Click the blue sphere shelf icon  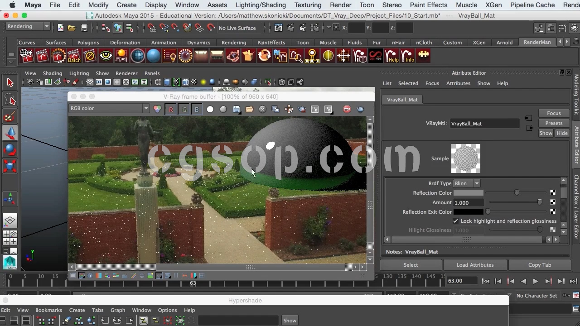[x=154, y=56]
